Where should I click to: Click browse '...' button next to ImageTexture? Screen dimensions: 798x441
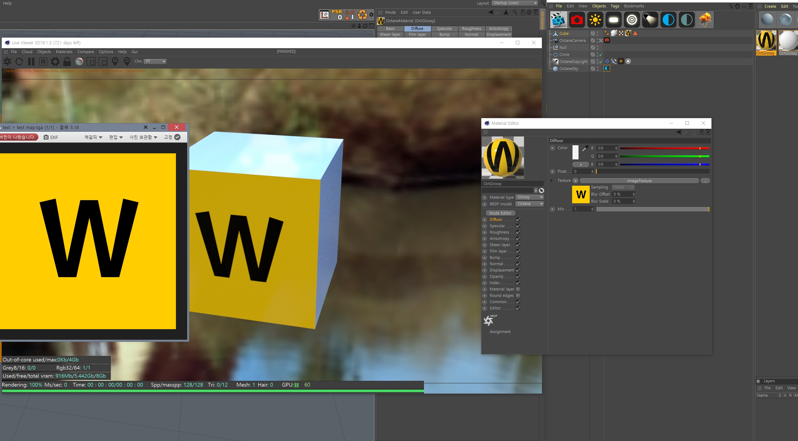click(705, 181)
